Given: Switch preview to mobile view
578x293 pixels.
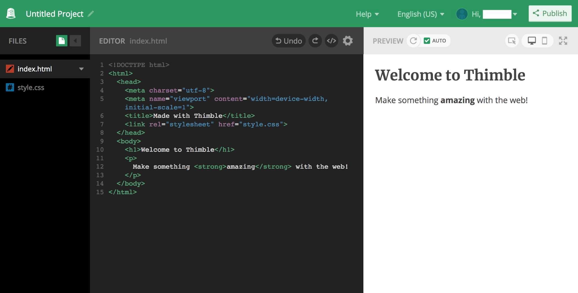Looking at the screenshot, I should coord(545,41).
